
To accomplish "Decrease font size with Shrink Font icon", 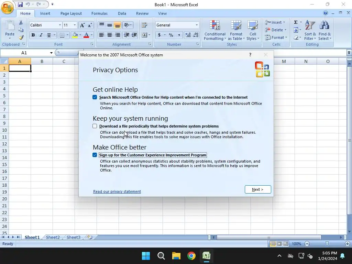I will click(90, 25).
